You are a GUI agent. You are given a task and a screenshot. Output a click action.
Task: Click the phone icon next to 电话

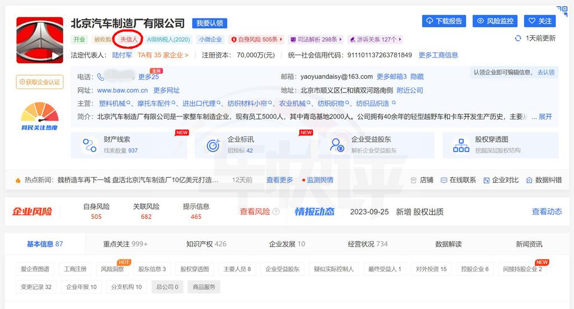[100, 77]
